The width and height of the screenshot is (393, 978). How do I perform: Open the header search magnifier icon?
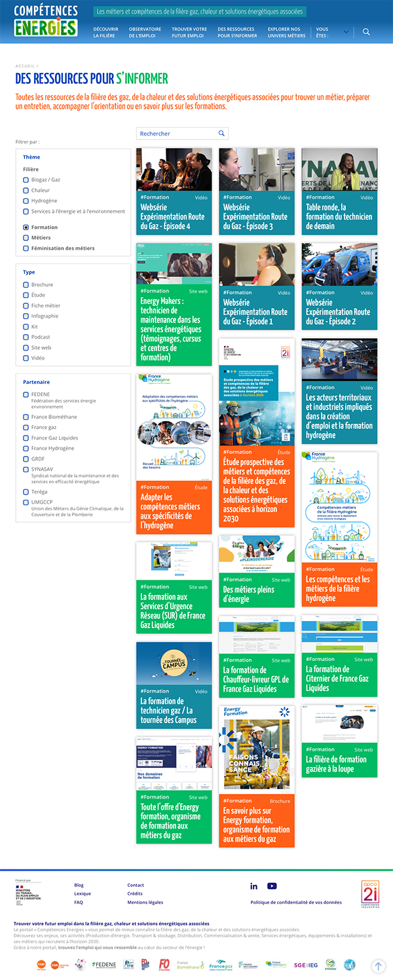pos(366,32)
